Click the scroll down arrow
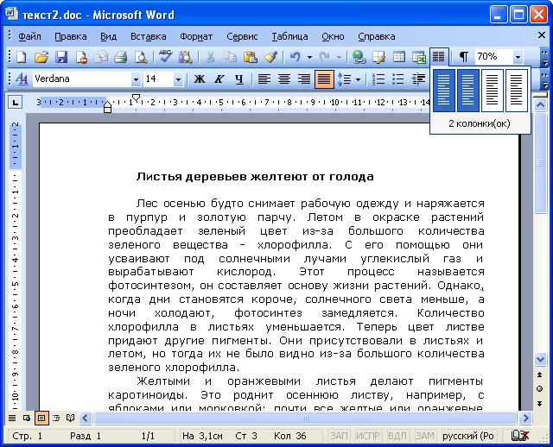Screen dimensions: 553x447 tap(540, 359)
